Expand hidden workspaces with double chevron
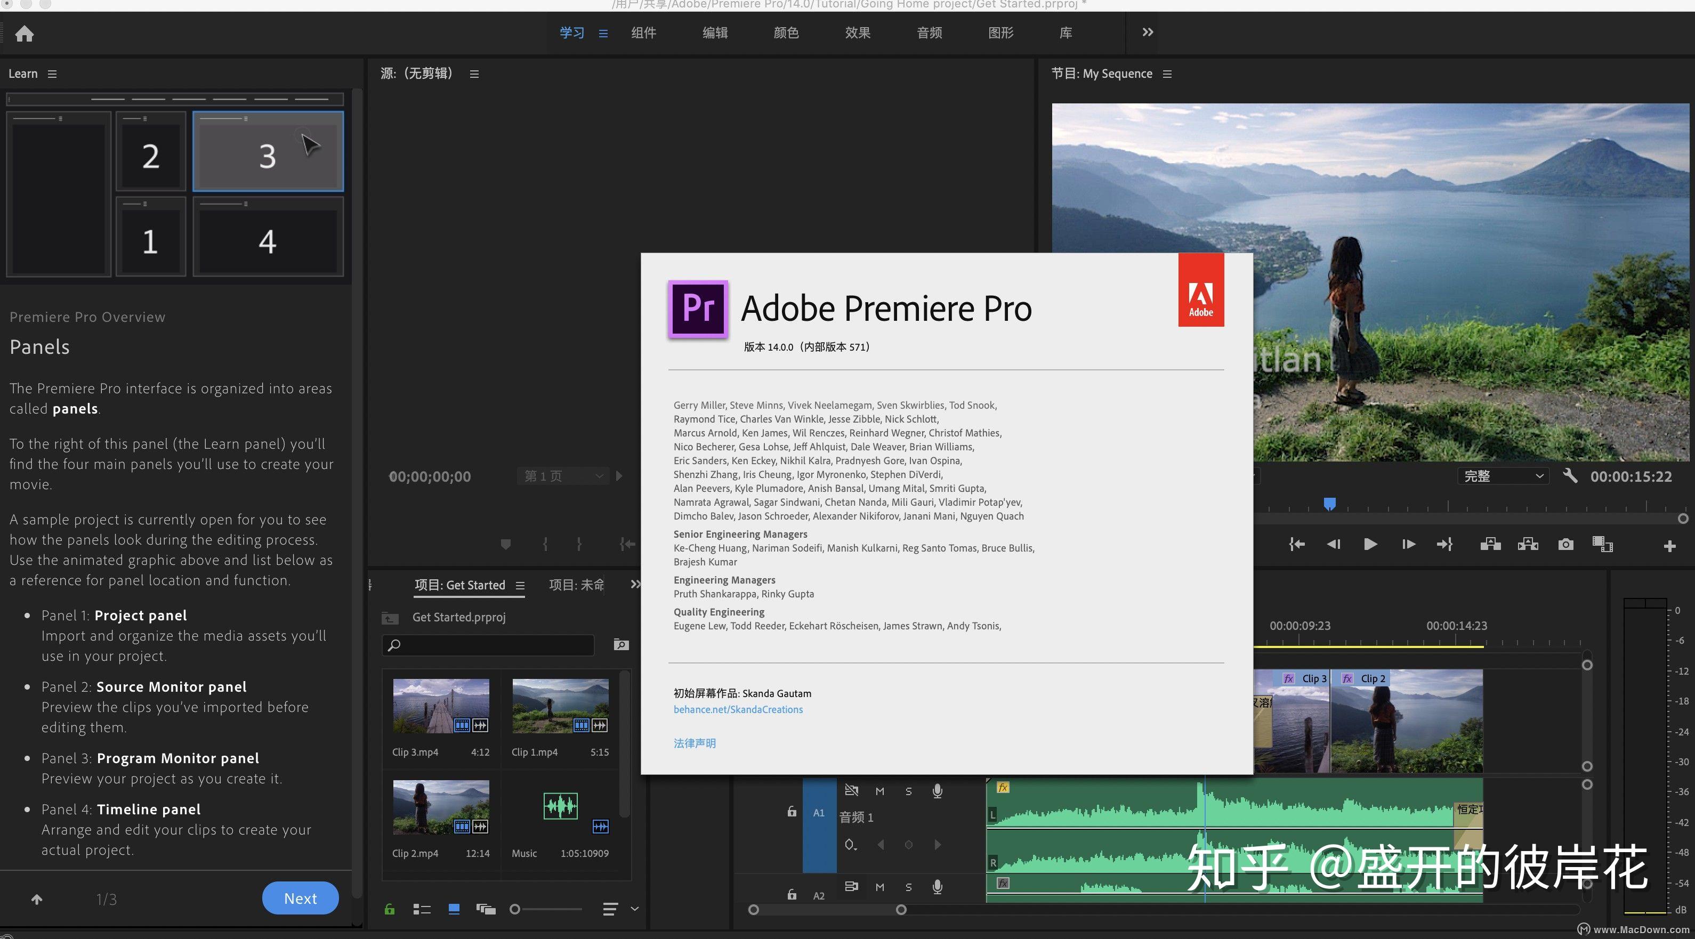 pyautogui.click(x=1148, y=33)
